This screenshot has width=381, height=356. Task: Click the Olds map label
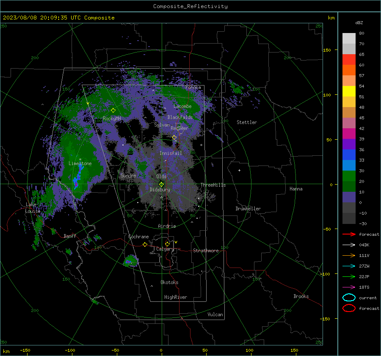[x=161, y=177]
